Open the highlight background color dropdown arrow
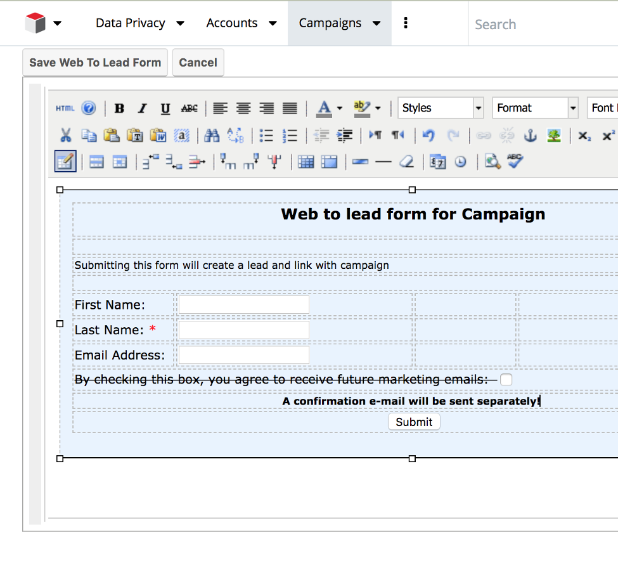 378,108
